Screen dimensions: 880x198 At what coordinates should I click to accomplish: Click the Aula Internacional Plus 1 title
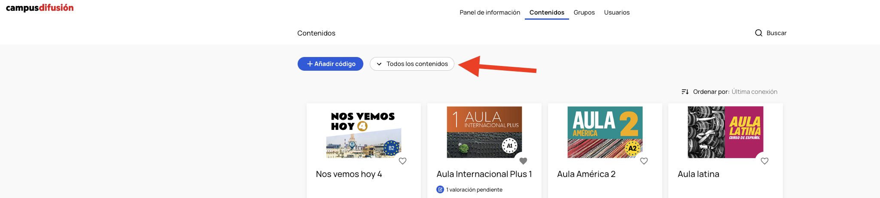tap(484, 174)
